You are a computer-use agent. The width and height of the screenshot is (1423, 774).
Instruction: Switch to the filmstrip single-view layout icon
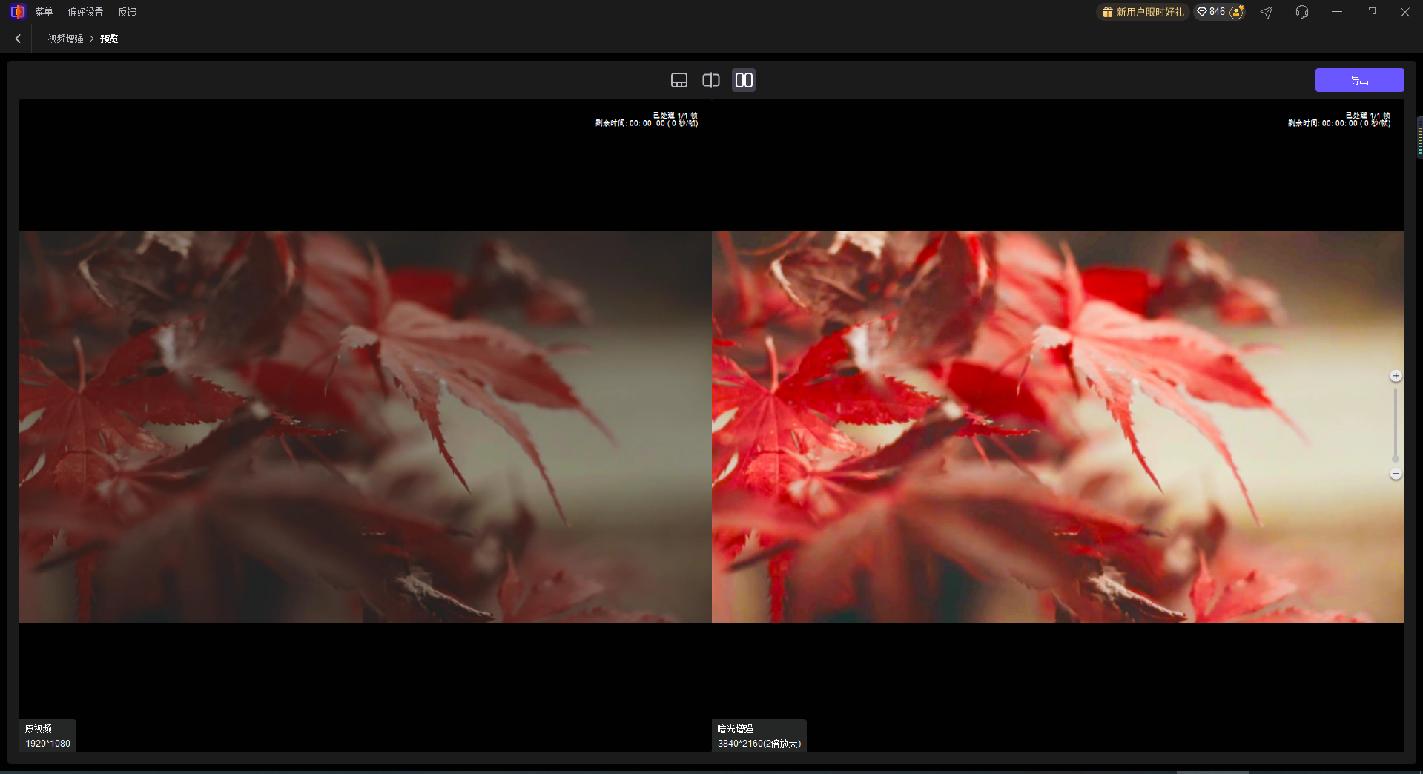click(679, 80)
